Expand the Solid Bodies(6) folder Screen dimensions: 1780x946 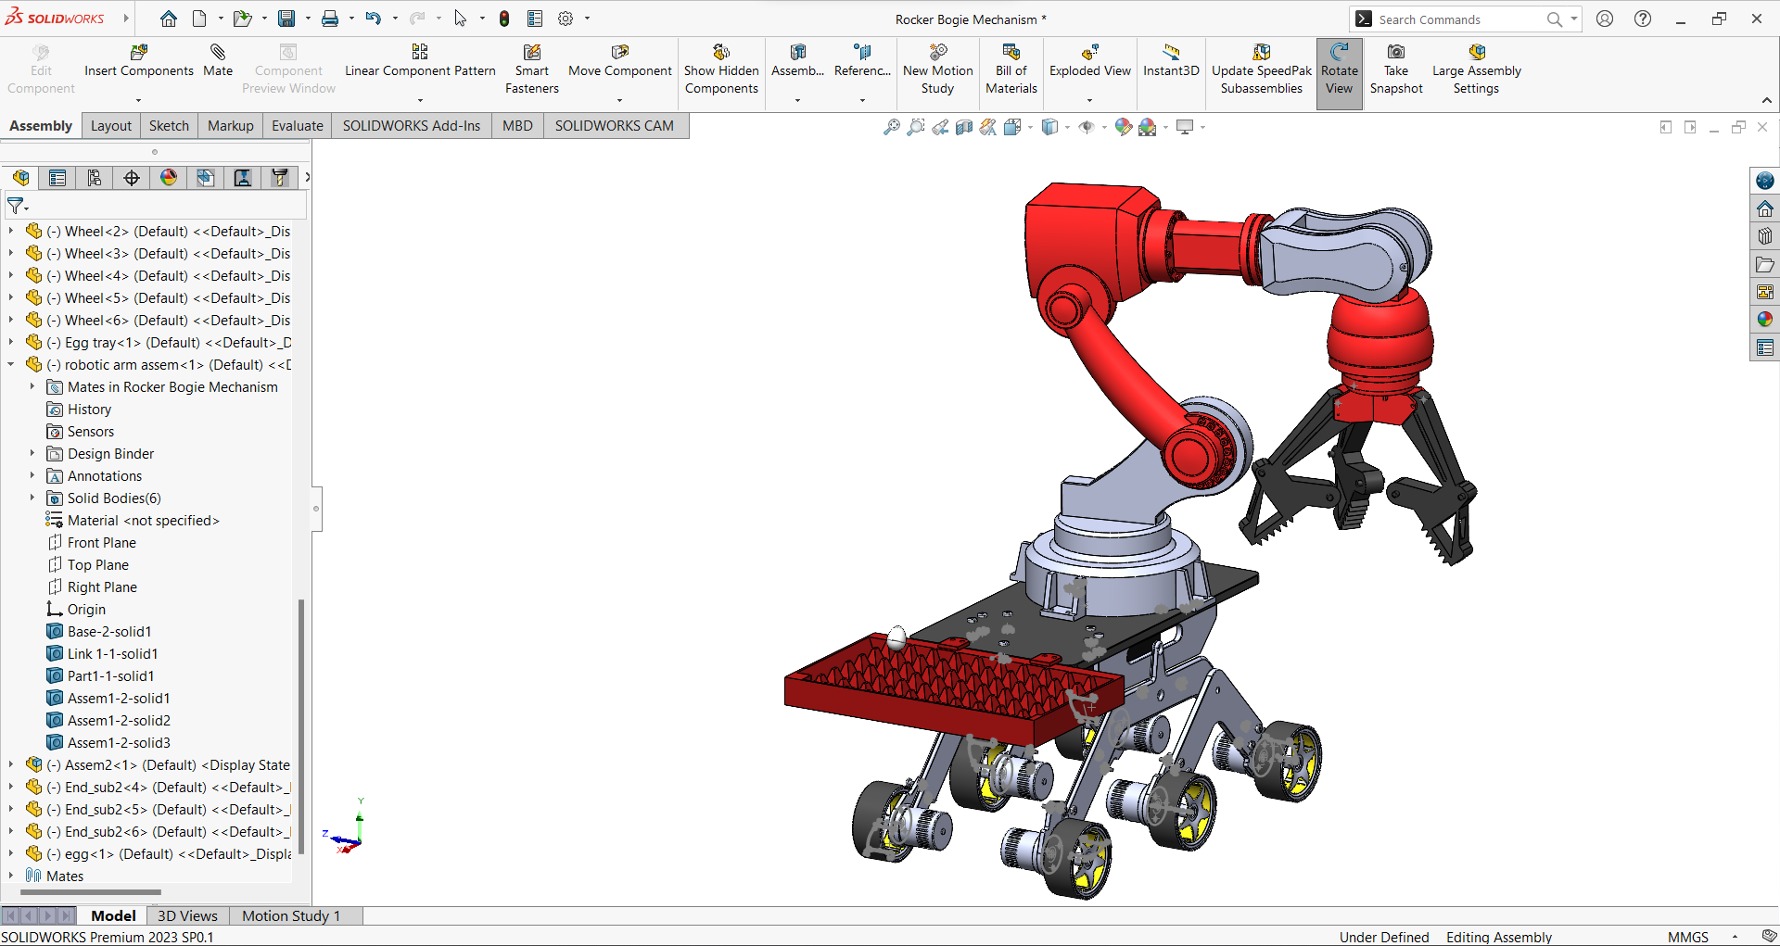[32, 498]
